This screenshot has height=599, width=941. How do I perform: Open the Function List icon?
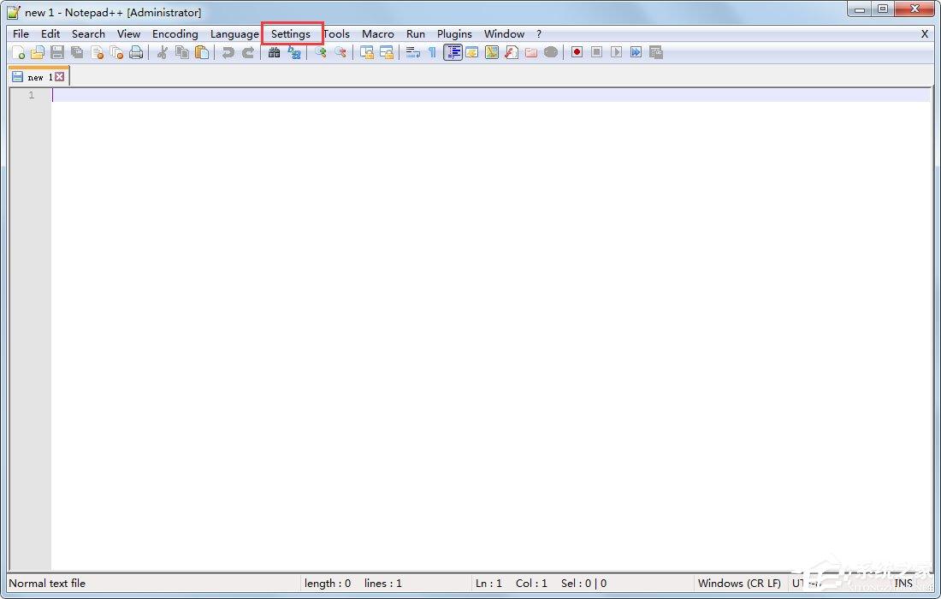tap(512, 53)
